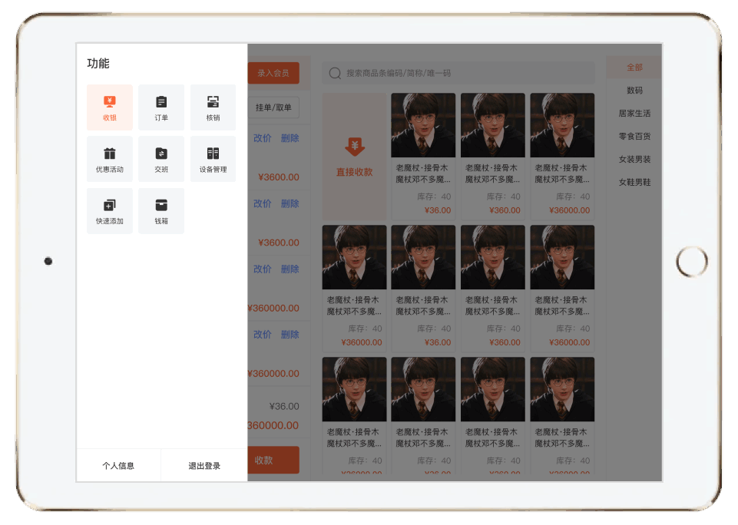Click 删除 above the first ¥3600.00
The width and height of the screenshot is (738, 525).
click(290, 138)
